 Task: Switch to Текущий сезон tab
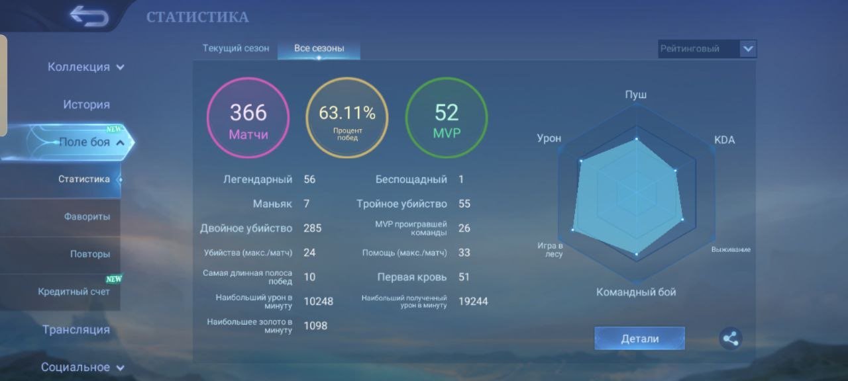coord(236,48)
